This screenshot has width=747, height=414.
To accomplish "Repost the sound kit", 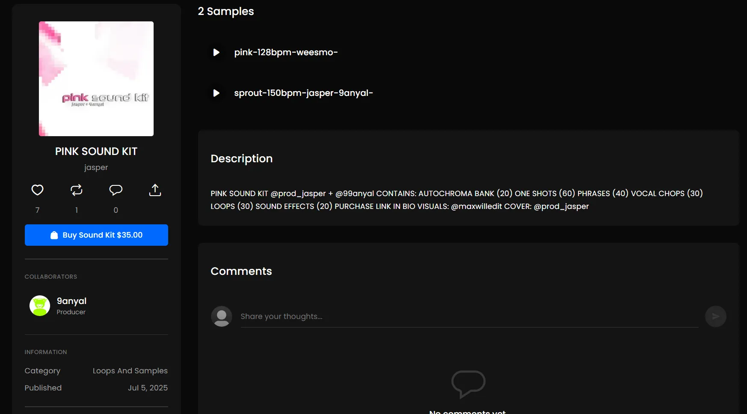I will [x=77, y=190].
